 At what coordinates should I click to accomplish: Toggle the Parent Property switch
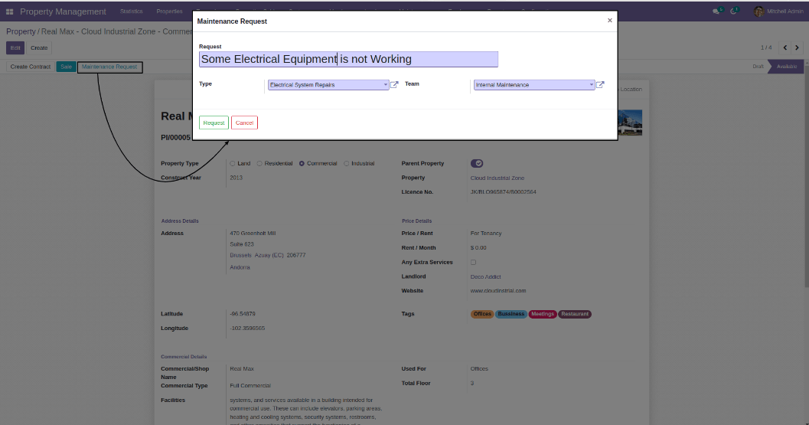point(477,163)
